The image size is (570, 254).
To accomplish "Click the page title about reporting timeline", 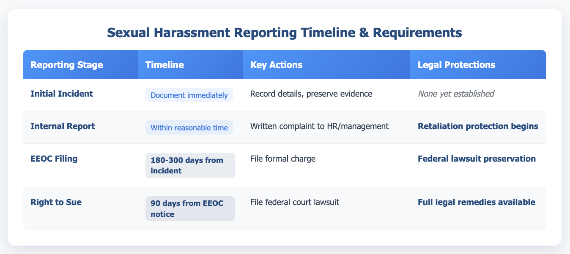I will [285, 32].
